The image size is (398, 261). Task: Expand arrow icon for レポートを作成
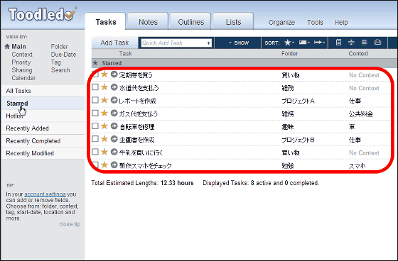[x=114, y=100]
